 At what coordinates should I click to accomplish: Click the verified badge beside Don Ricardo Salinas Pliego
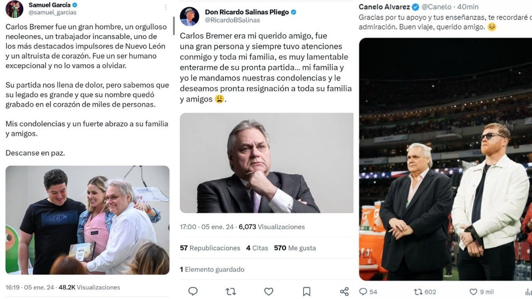coord(293,12)
